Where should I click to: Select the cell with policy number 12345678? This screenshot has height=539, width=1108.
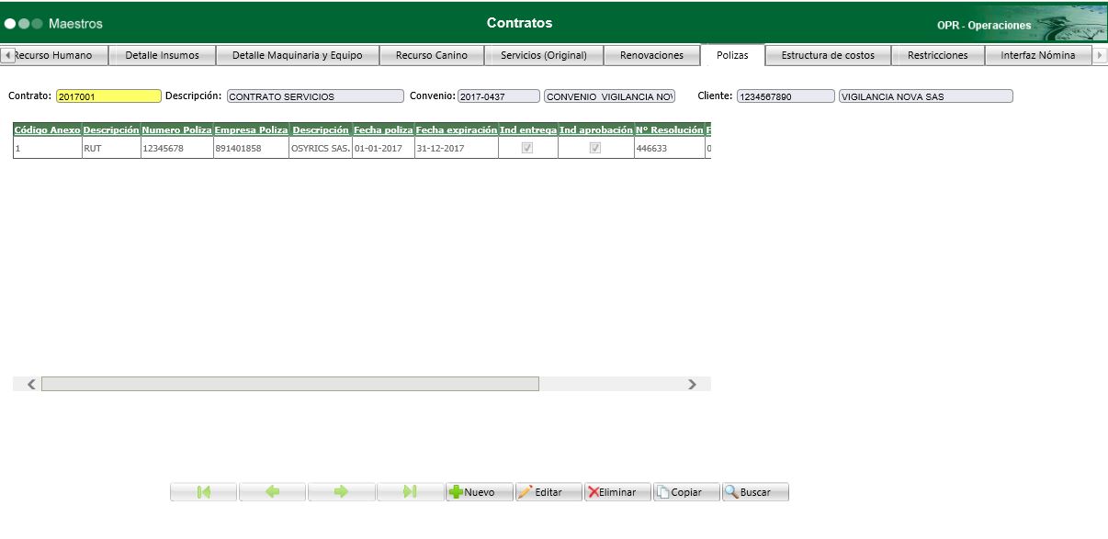coord(177,148)
